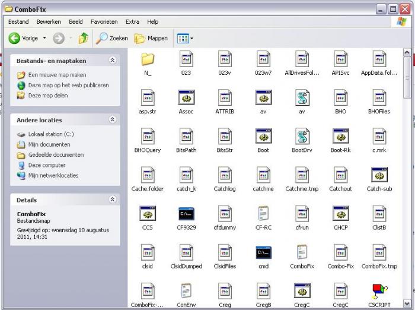
Task: Click Deze map op het web publiceren
Action: [69, 86]
